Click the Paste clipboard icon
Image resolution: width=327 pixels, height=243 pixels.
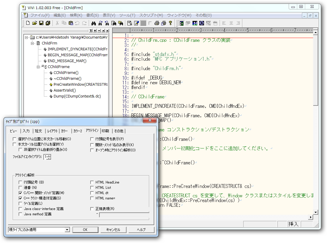coord(71,23)
